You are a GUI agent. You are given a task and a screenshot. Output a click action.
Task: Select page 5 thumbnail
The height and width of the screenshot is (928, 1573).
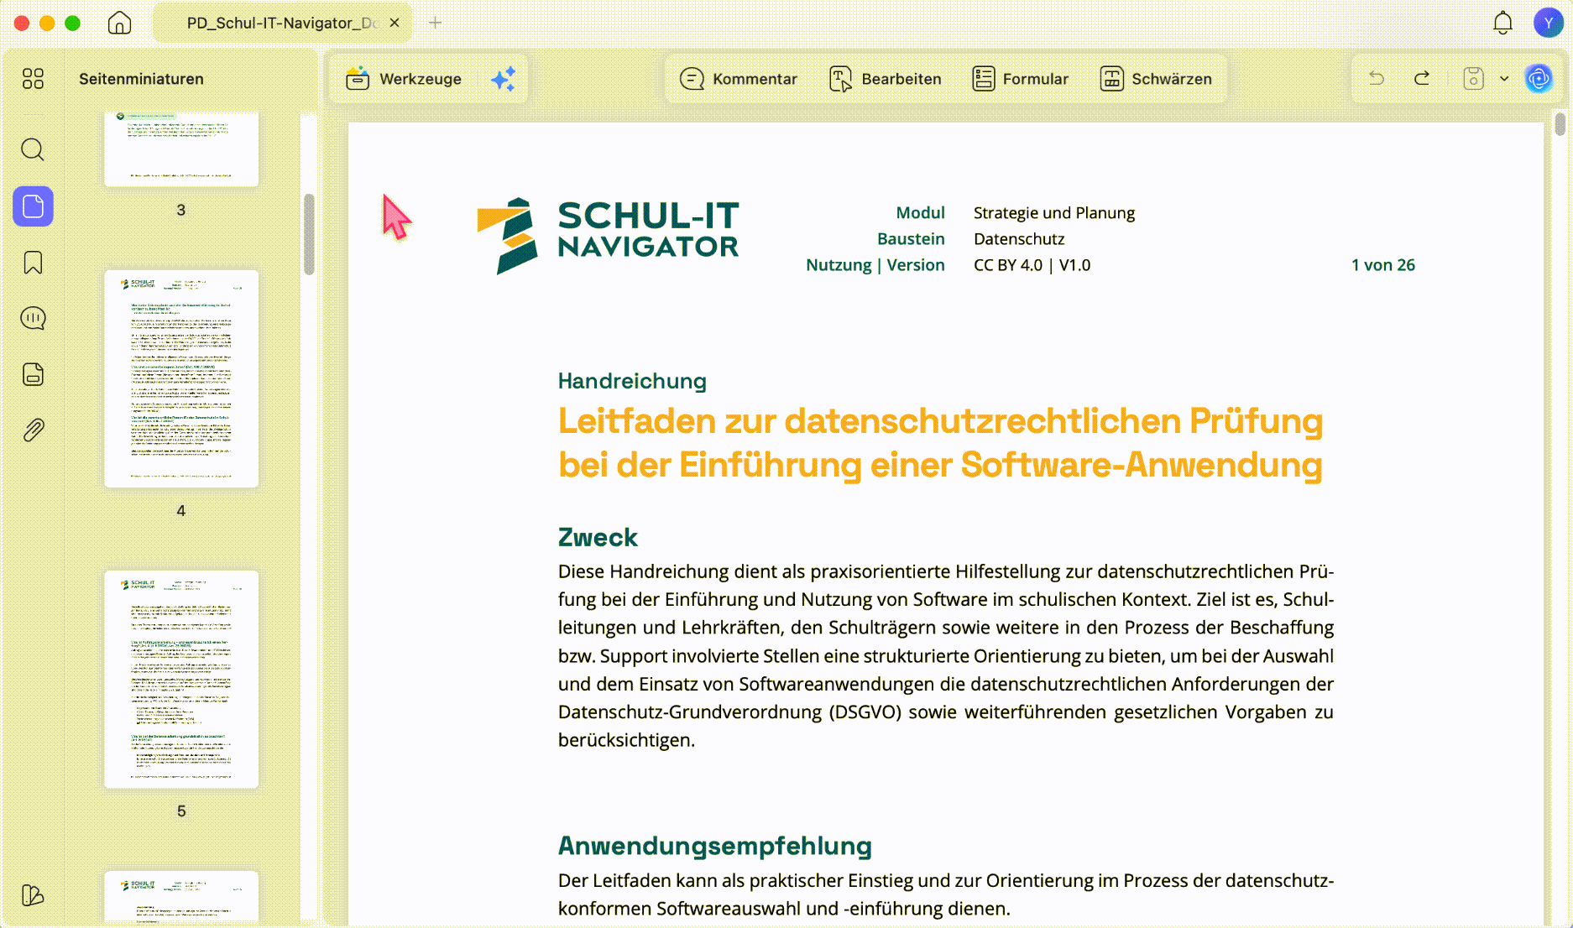[x=181, y=679]
